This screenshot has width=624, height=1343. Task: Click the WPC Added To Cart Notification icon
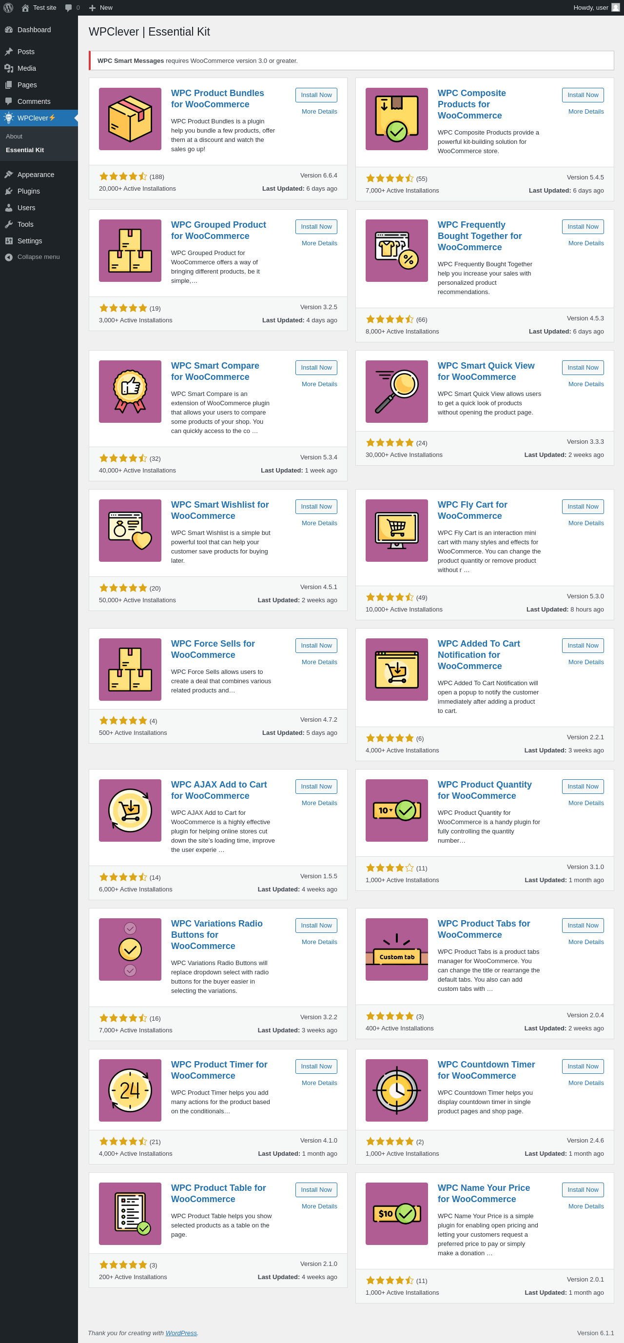click(397, 670)
